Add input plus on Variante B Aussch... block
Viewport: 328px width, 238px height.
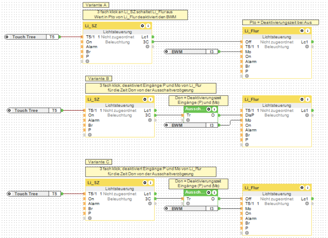point(188,120)
